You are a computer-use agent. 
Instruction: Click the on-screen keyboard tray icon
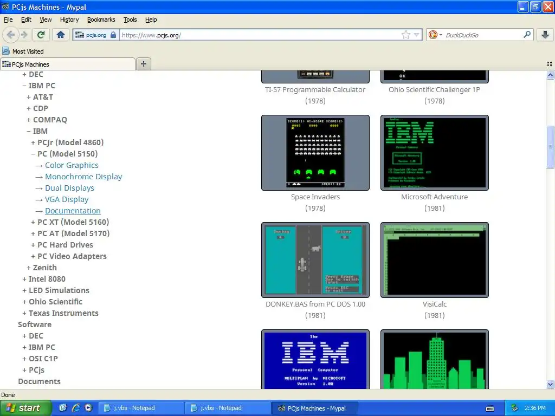(x=490, y=408)
